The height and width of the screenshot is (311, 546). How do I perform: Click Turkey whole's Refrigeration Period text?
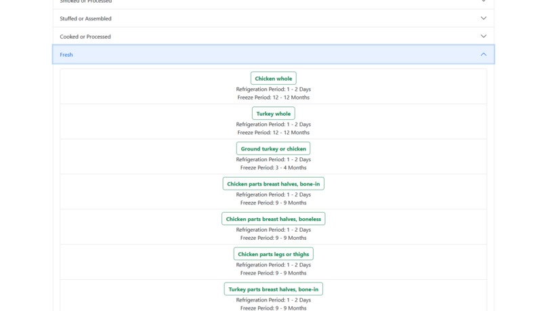274,124
